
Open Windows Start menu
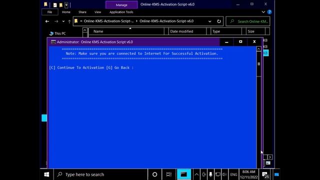point(46,174)
